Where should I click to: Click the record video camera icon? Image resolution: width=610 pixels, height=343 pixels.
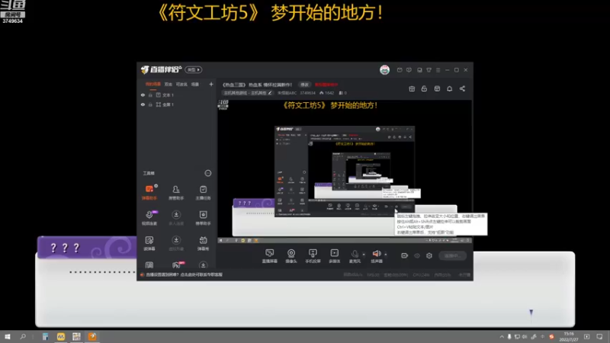[x=405, y=255]
